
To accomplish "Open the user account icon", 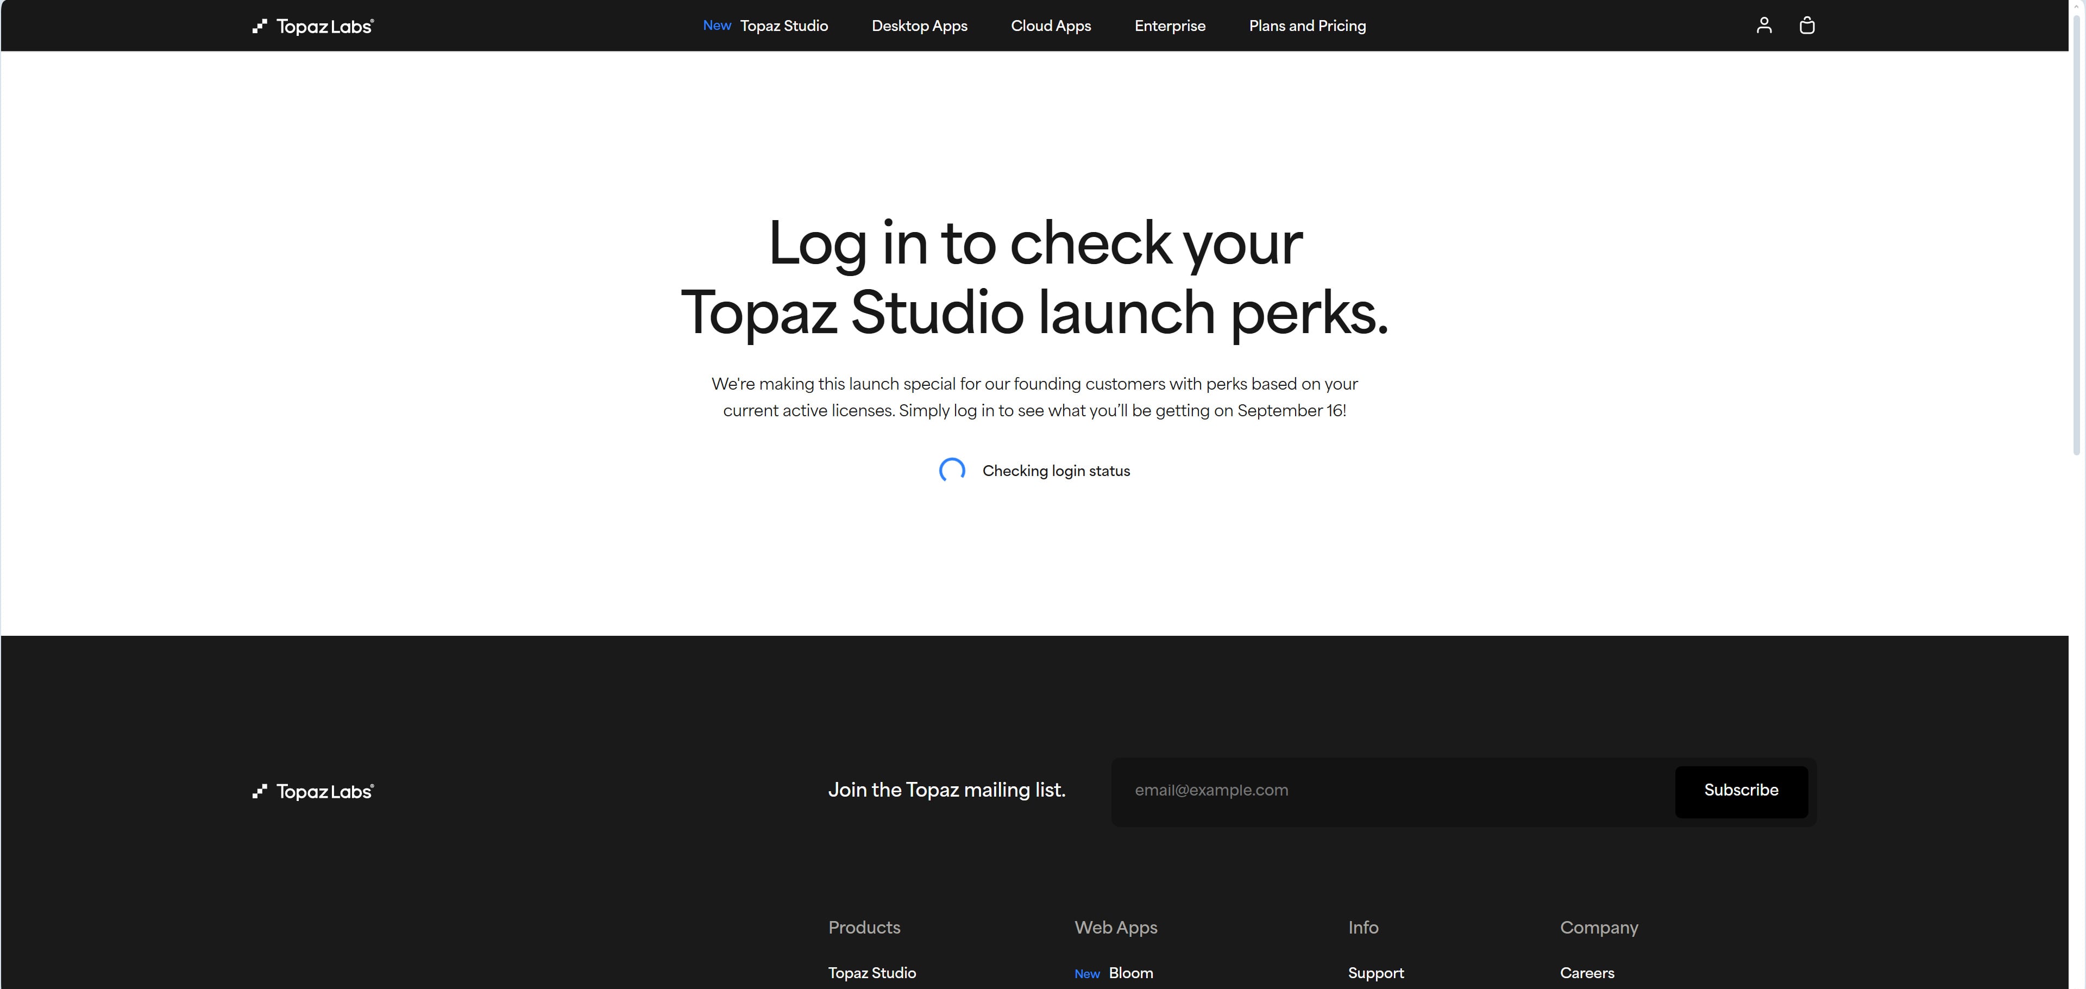I will tap(1764, 26).
